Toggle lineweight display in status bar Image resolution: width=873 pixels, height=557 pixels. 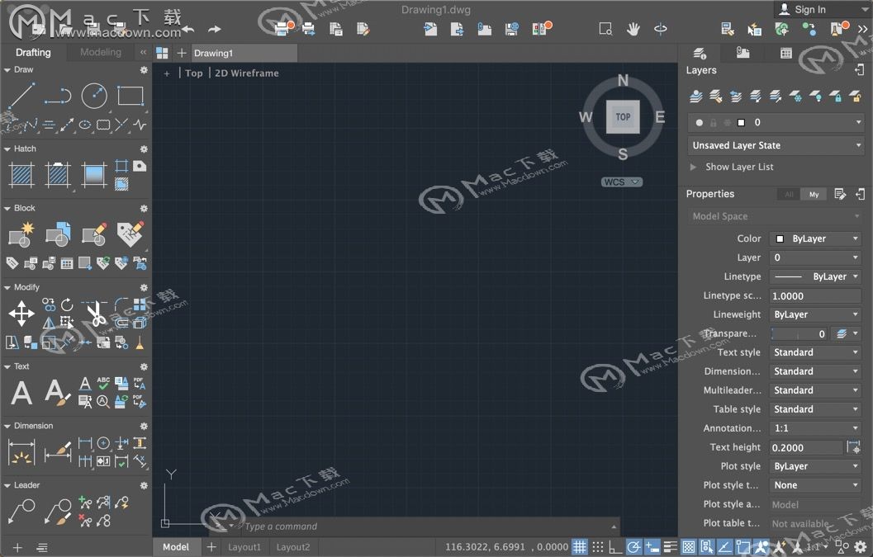point(671,547)
